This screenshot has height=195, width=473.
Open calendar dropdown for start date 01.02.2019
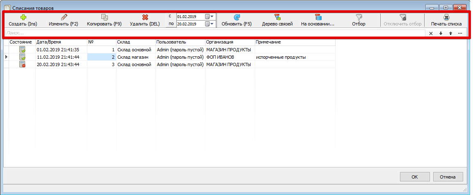click(x=209, y=16)
